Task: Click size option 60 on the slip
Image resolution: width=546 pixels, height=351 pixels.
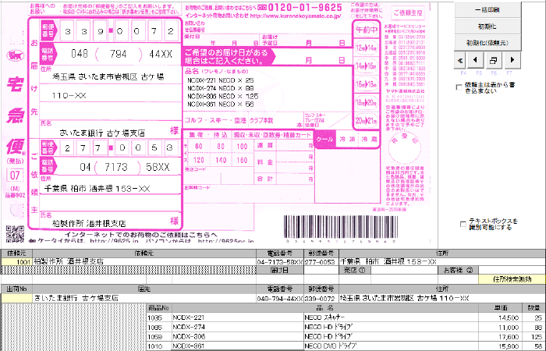Action: [199, 147]
